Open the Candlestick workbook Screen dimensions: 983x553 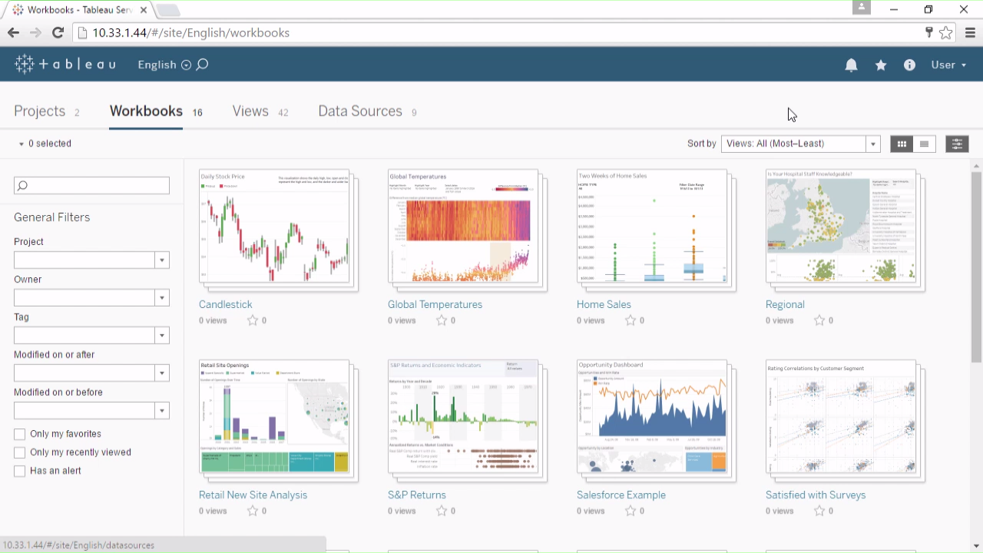[225, 304]
